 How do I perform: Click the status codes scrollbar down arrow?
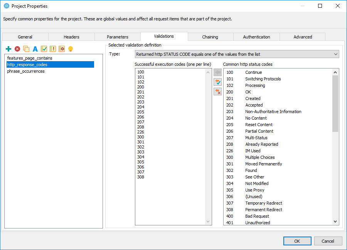coord(335,222)
